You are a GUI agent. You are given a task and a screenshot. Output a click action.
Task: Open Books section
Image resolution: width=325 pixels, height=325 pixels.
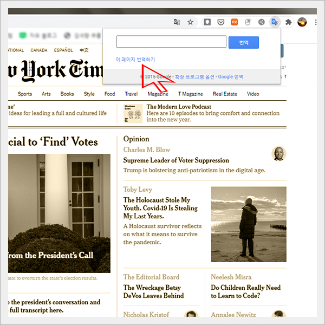(x=67, y=94)
